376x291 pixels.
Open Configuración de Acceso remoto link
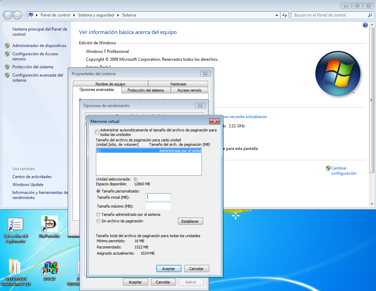pos(35,57)
